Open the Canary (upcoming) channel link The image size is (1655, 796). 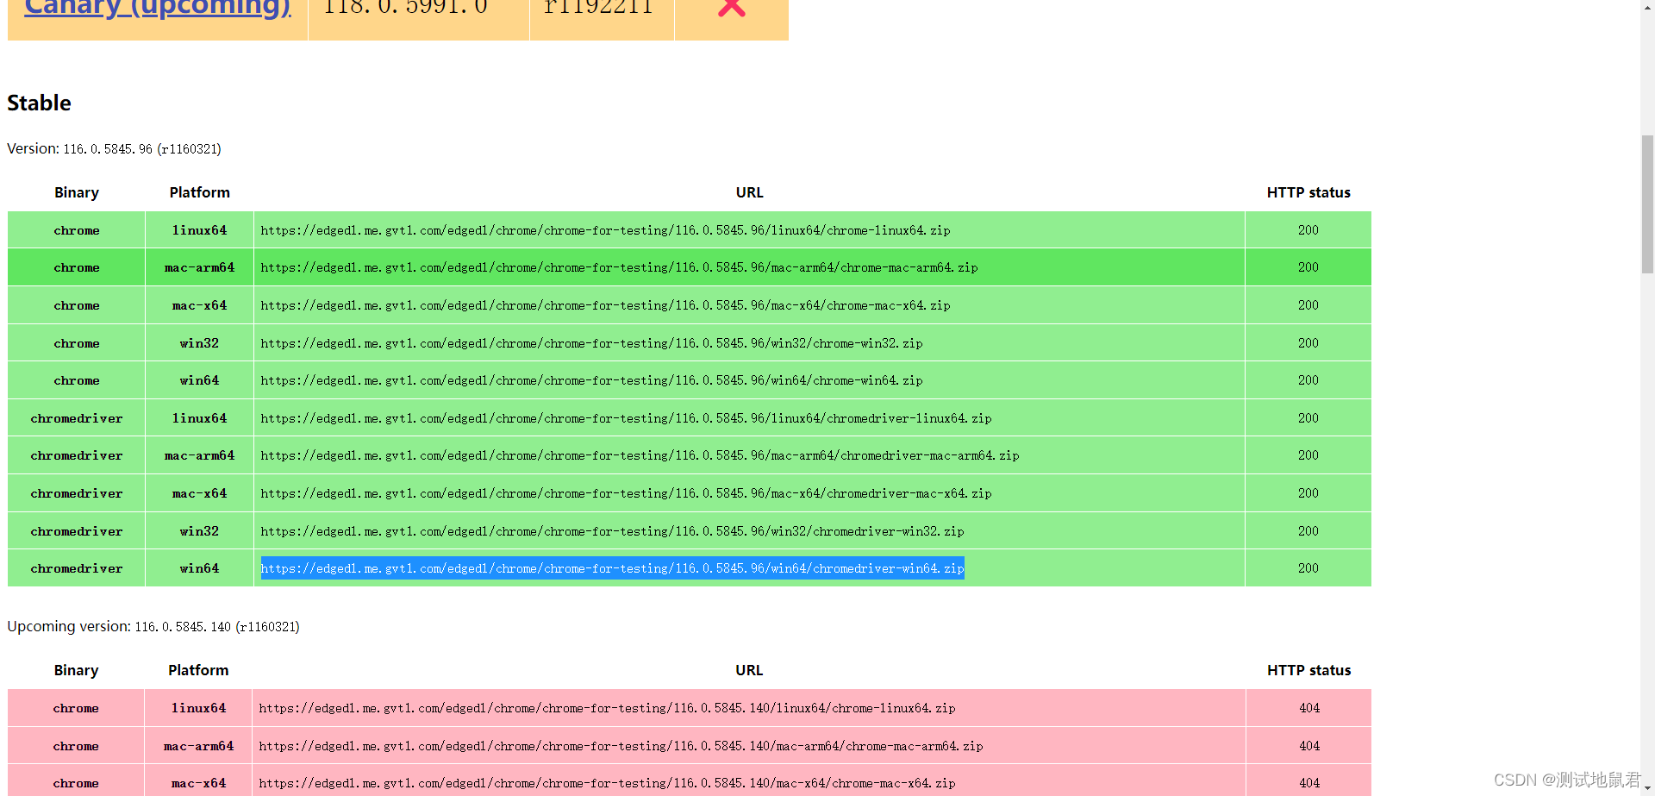point(157,9)
